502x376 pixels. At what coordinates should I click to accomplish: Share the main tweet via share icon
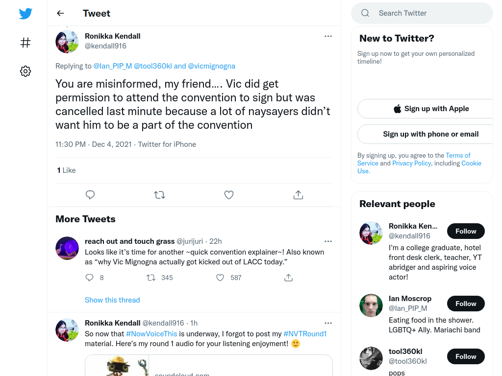[298, 195]
